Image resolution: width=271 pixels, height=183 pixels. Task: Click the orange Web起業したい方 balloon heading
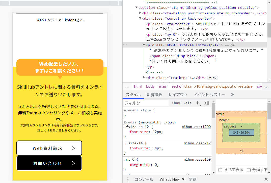pos(60,67)
